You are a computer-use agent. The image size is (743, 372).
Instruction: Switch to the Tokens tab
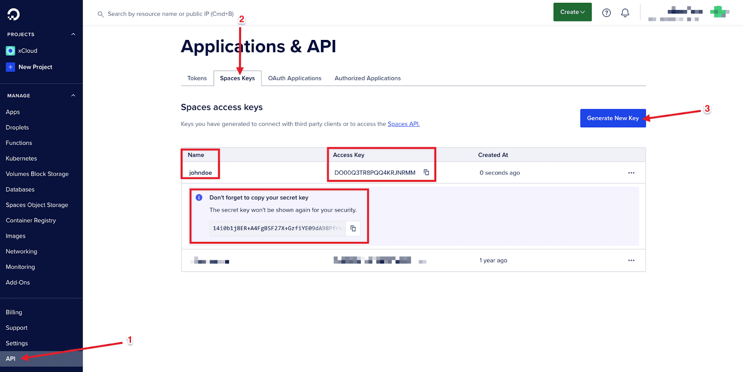tap(197, 78)
